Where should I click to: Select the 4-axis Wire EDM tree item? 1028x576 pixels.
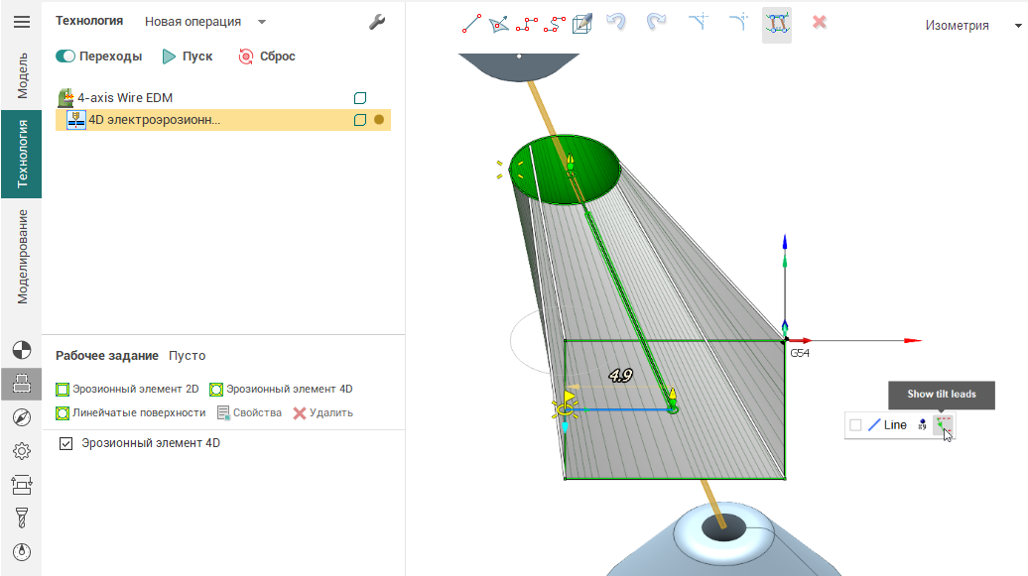pyautogui.click(x=125, y=98)
